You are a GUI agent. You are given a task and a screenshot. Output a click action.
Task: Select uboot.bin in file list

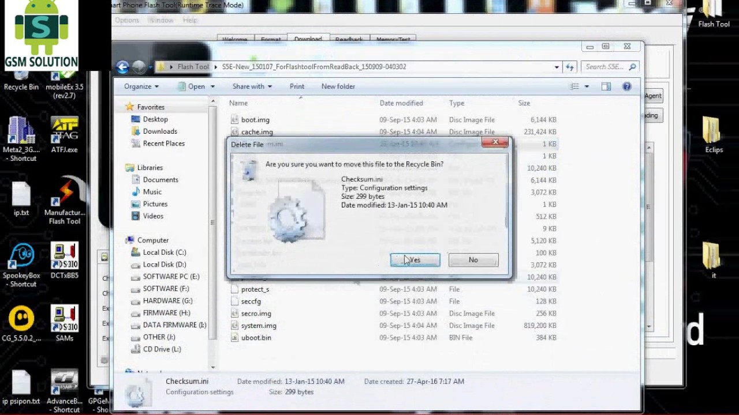256,338
